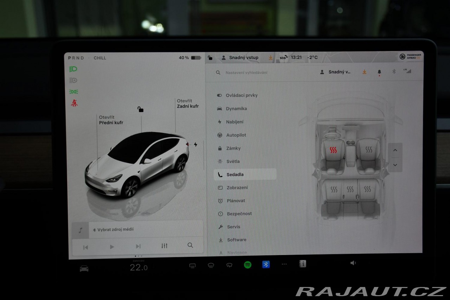Select the Autopilot menu item

pyautogui.click(x=236, y=135)
